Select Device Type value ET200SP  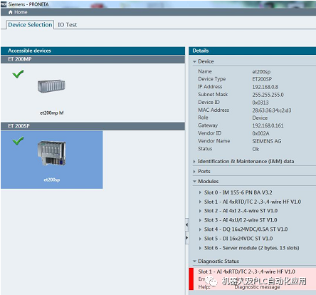[262, 79]
